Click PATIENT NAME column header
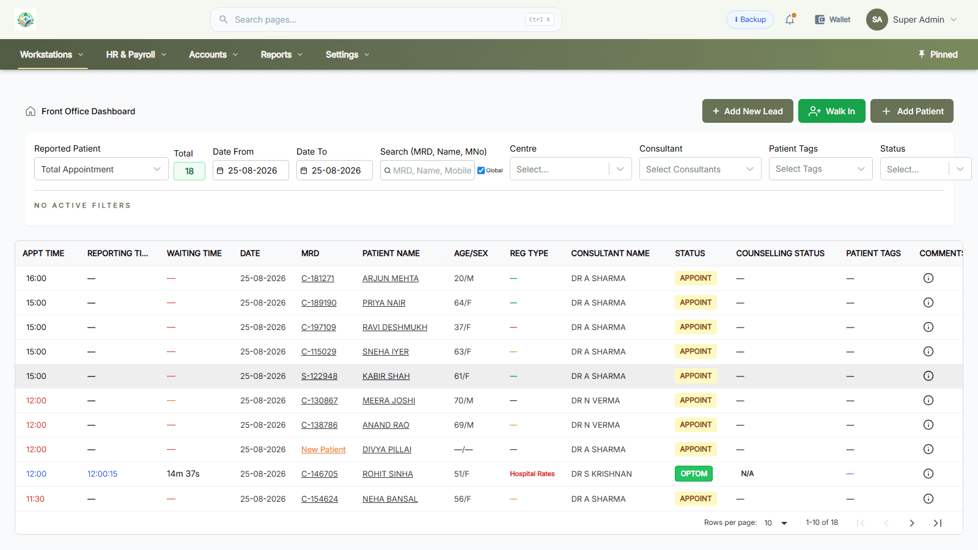 tap(391, 253)
